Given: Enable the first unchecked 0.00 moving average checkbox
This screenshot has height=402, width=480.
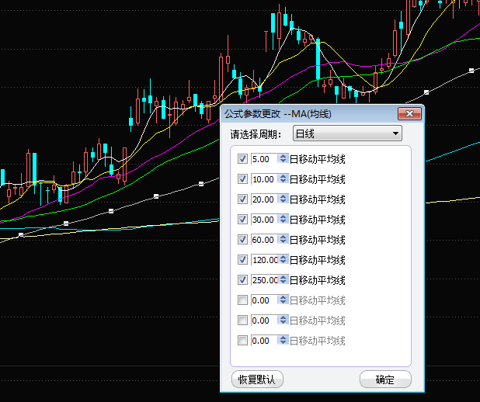Looking at the screenshot, I should coord(243,300).
